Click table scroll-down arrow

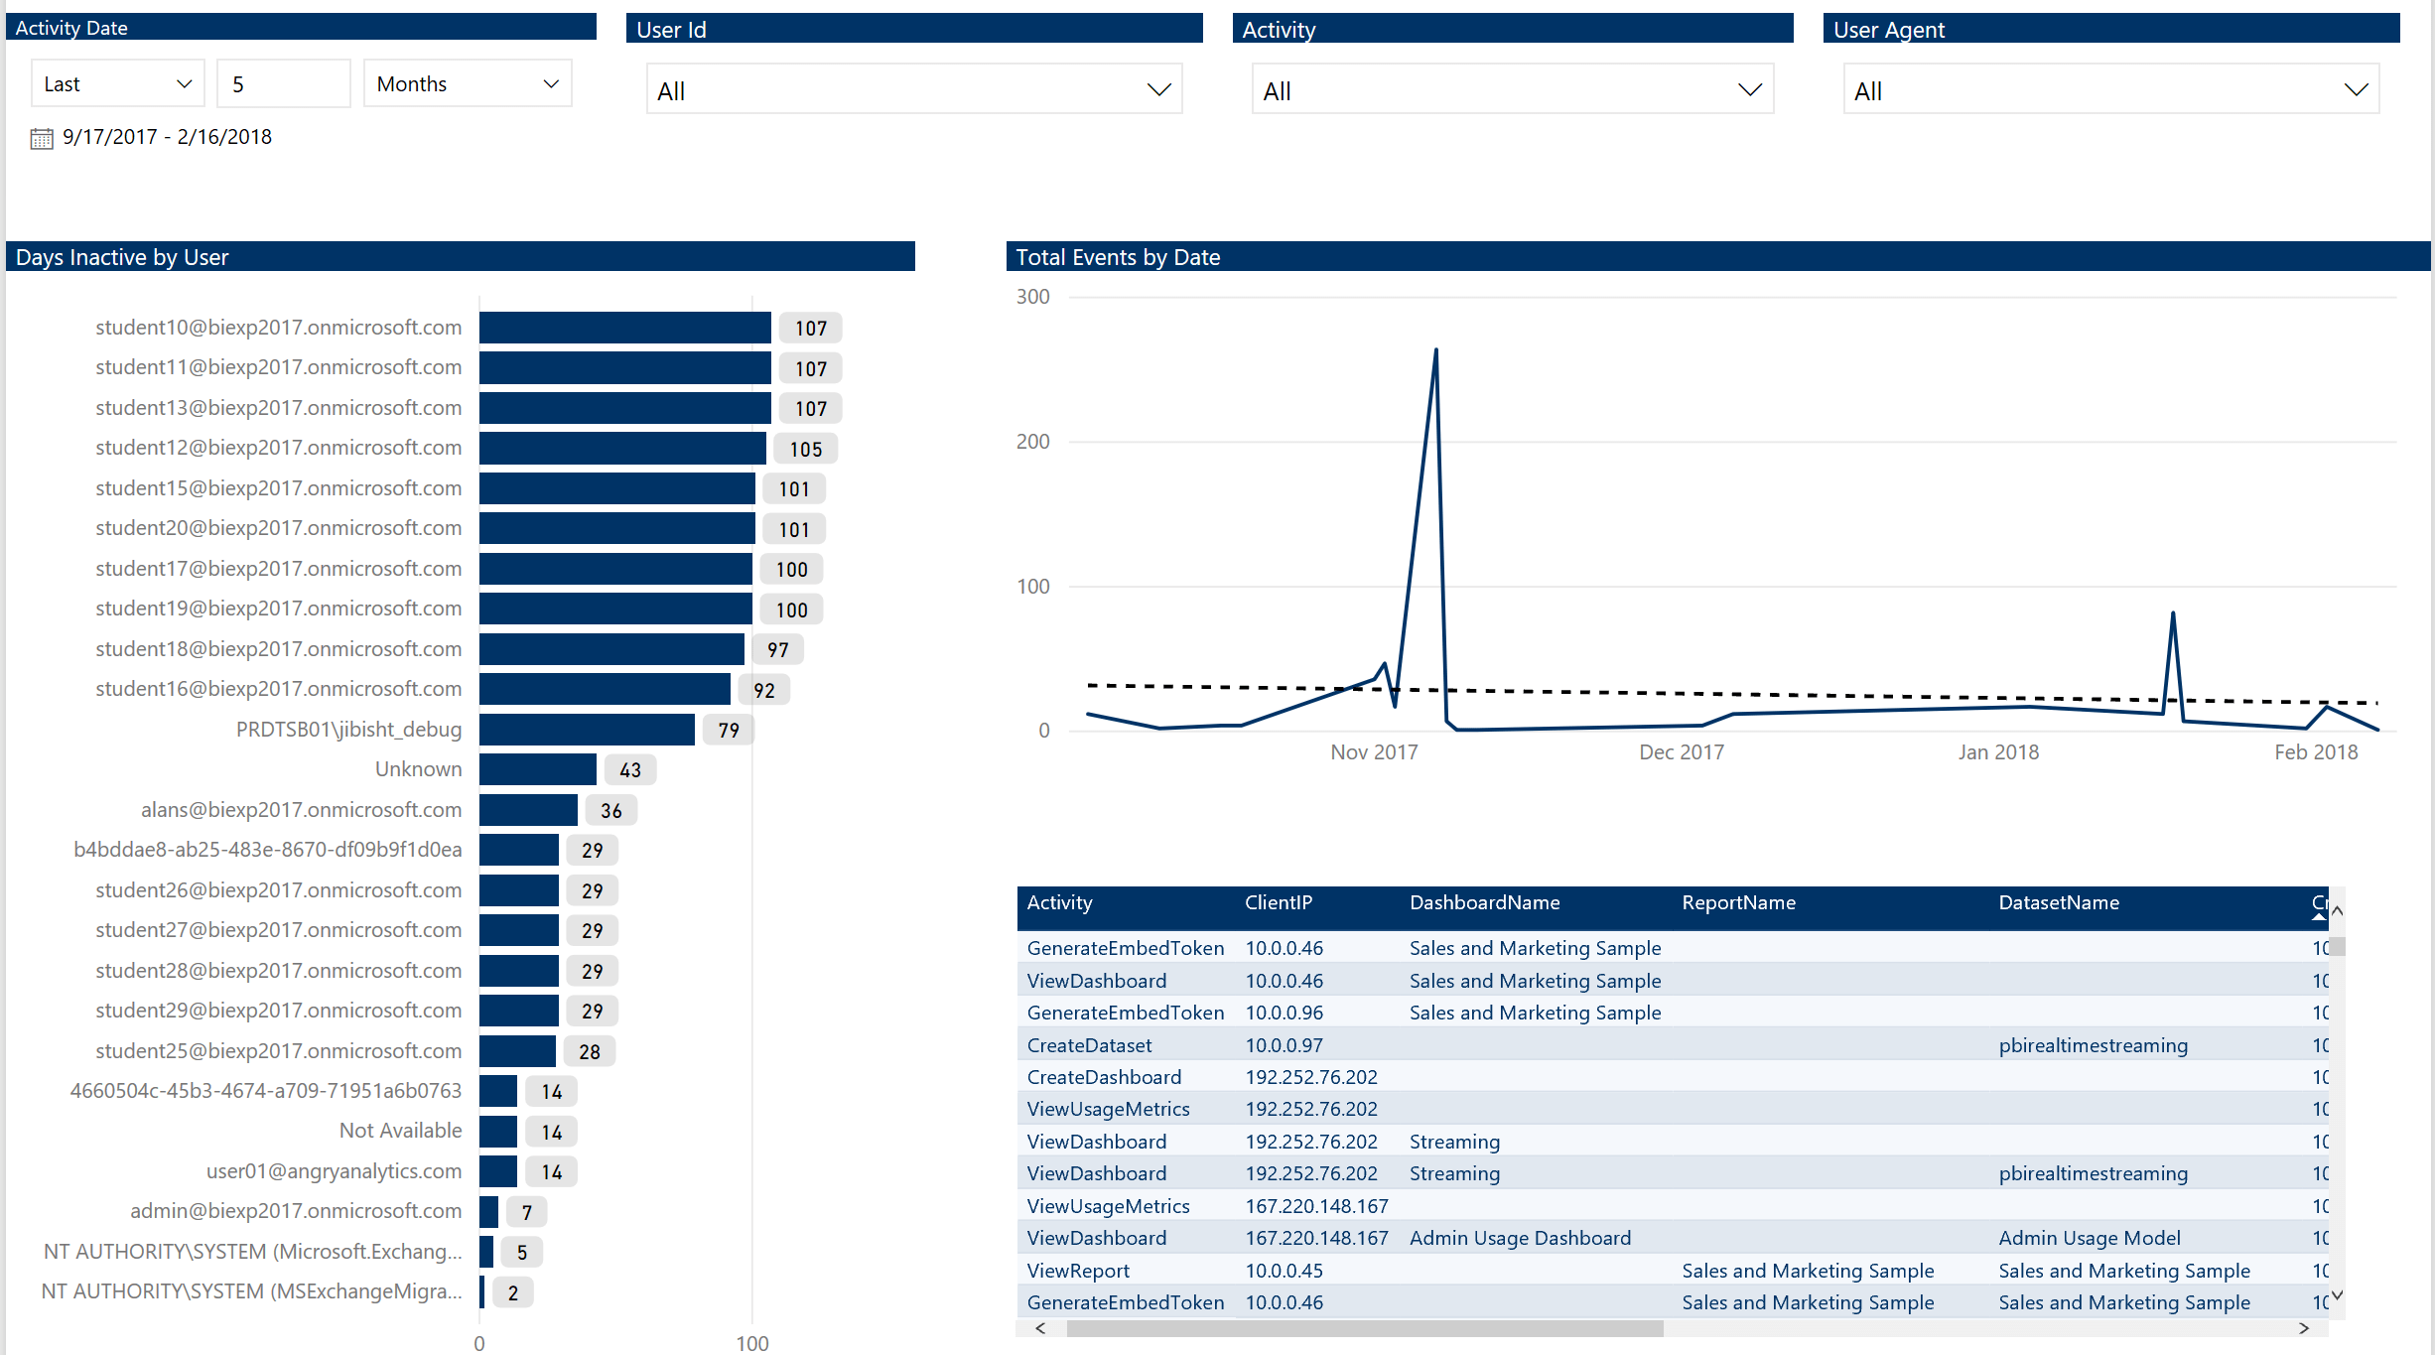click(2337, 1294)
